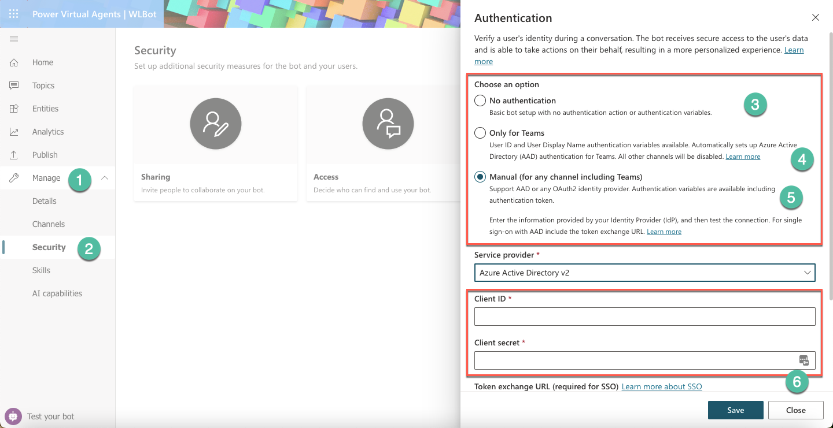Click the Manage wrench icon
The image size is (833, 428).
pyautogui.click(x=14, y=178)
